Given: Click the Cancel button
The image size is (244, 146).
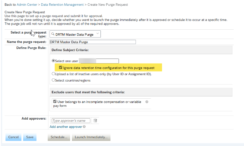Looking at the screenshot, I should 13,137.
